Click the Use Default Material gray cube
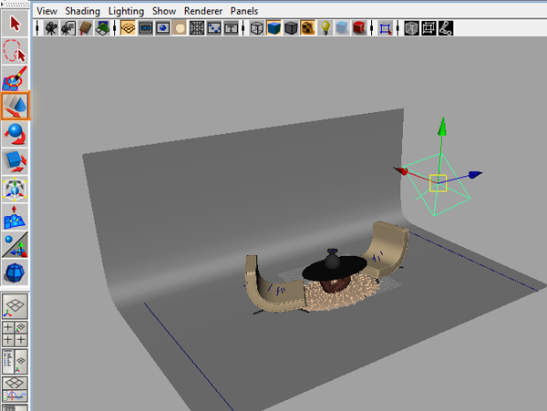The image size is (547, 411). (x=291, y=28)
